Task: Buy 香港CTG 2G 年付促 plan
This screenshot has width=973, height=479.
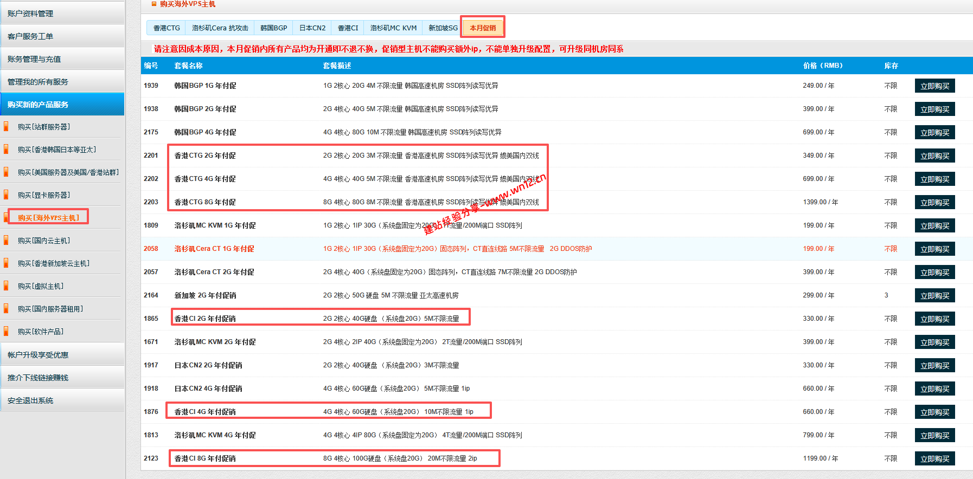Action: (x=934, y=156)
